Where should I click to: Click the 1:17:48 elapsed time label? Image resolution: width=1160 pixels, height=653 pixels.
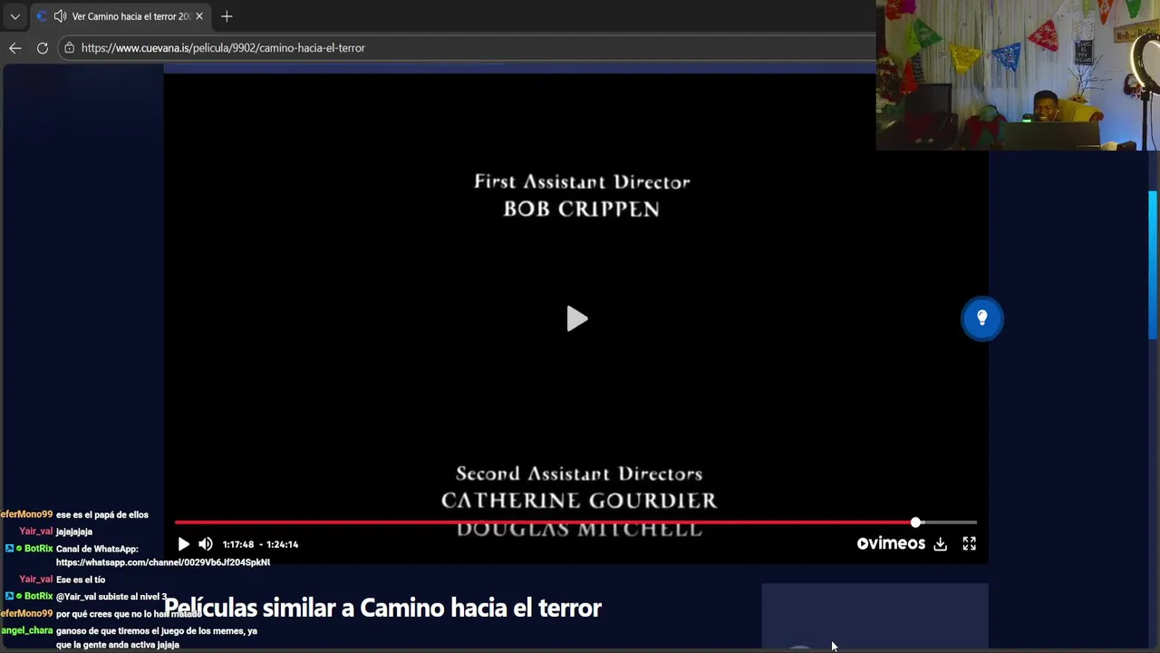click(x=238, y=544)
